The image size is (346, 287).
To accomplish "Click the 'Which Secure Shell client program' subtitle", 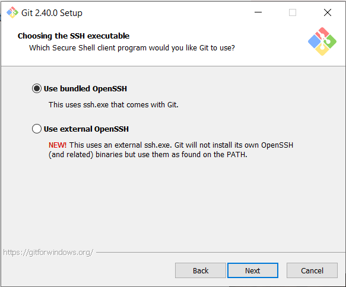I will 132,48.
